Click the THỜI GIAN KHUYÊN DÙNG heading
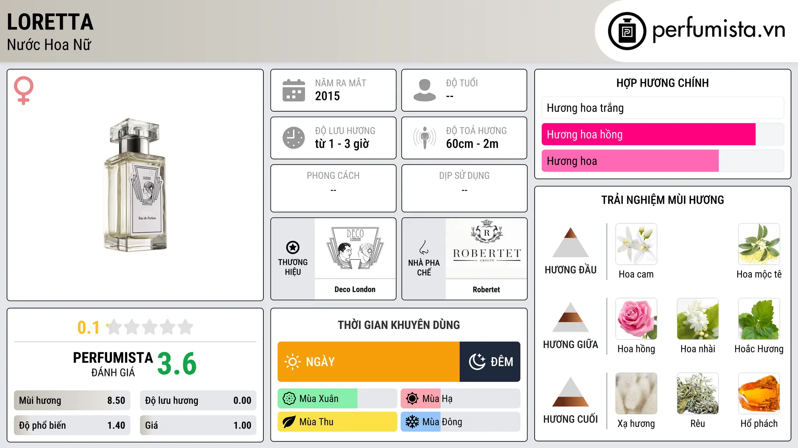The height and width of the screenshot is (448, 798). [x=399, y=325]
